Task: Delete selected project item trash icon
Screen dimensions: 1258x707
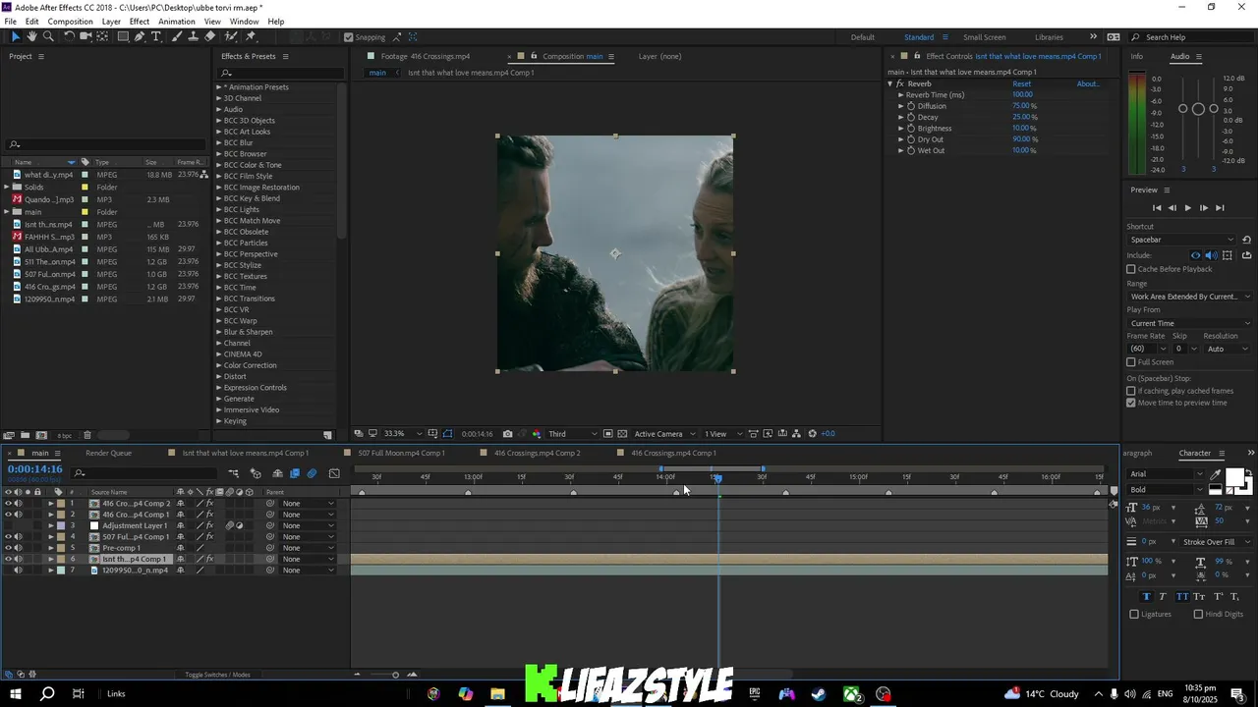Action: pyautogui.click(x=86, y=435)
